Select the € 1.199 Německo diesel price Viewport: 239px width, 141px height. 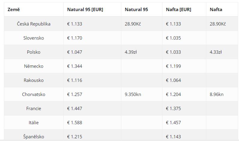pyautogui.click(x=174, y=66)
